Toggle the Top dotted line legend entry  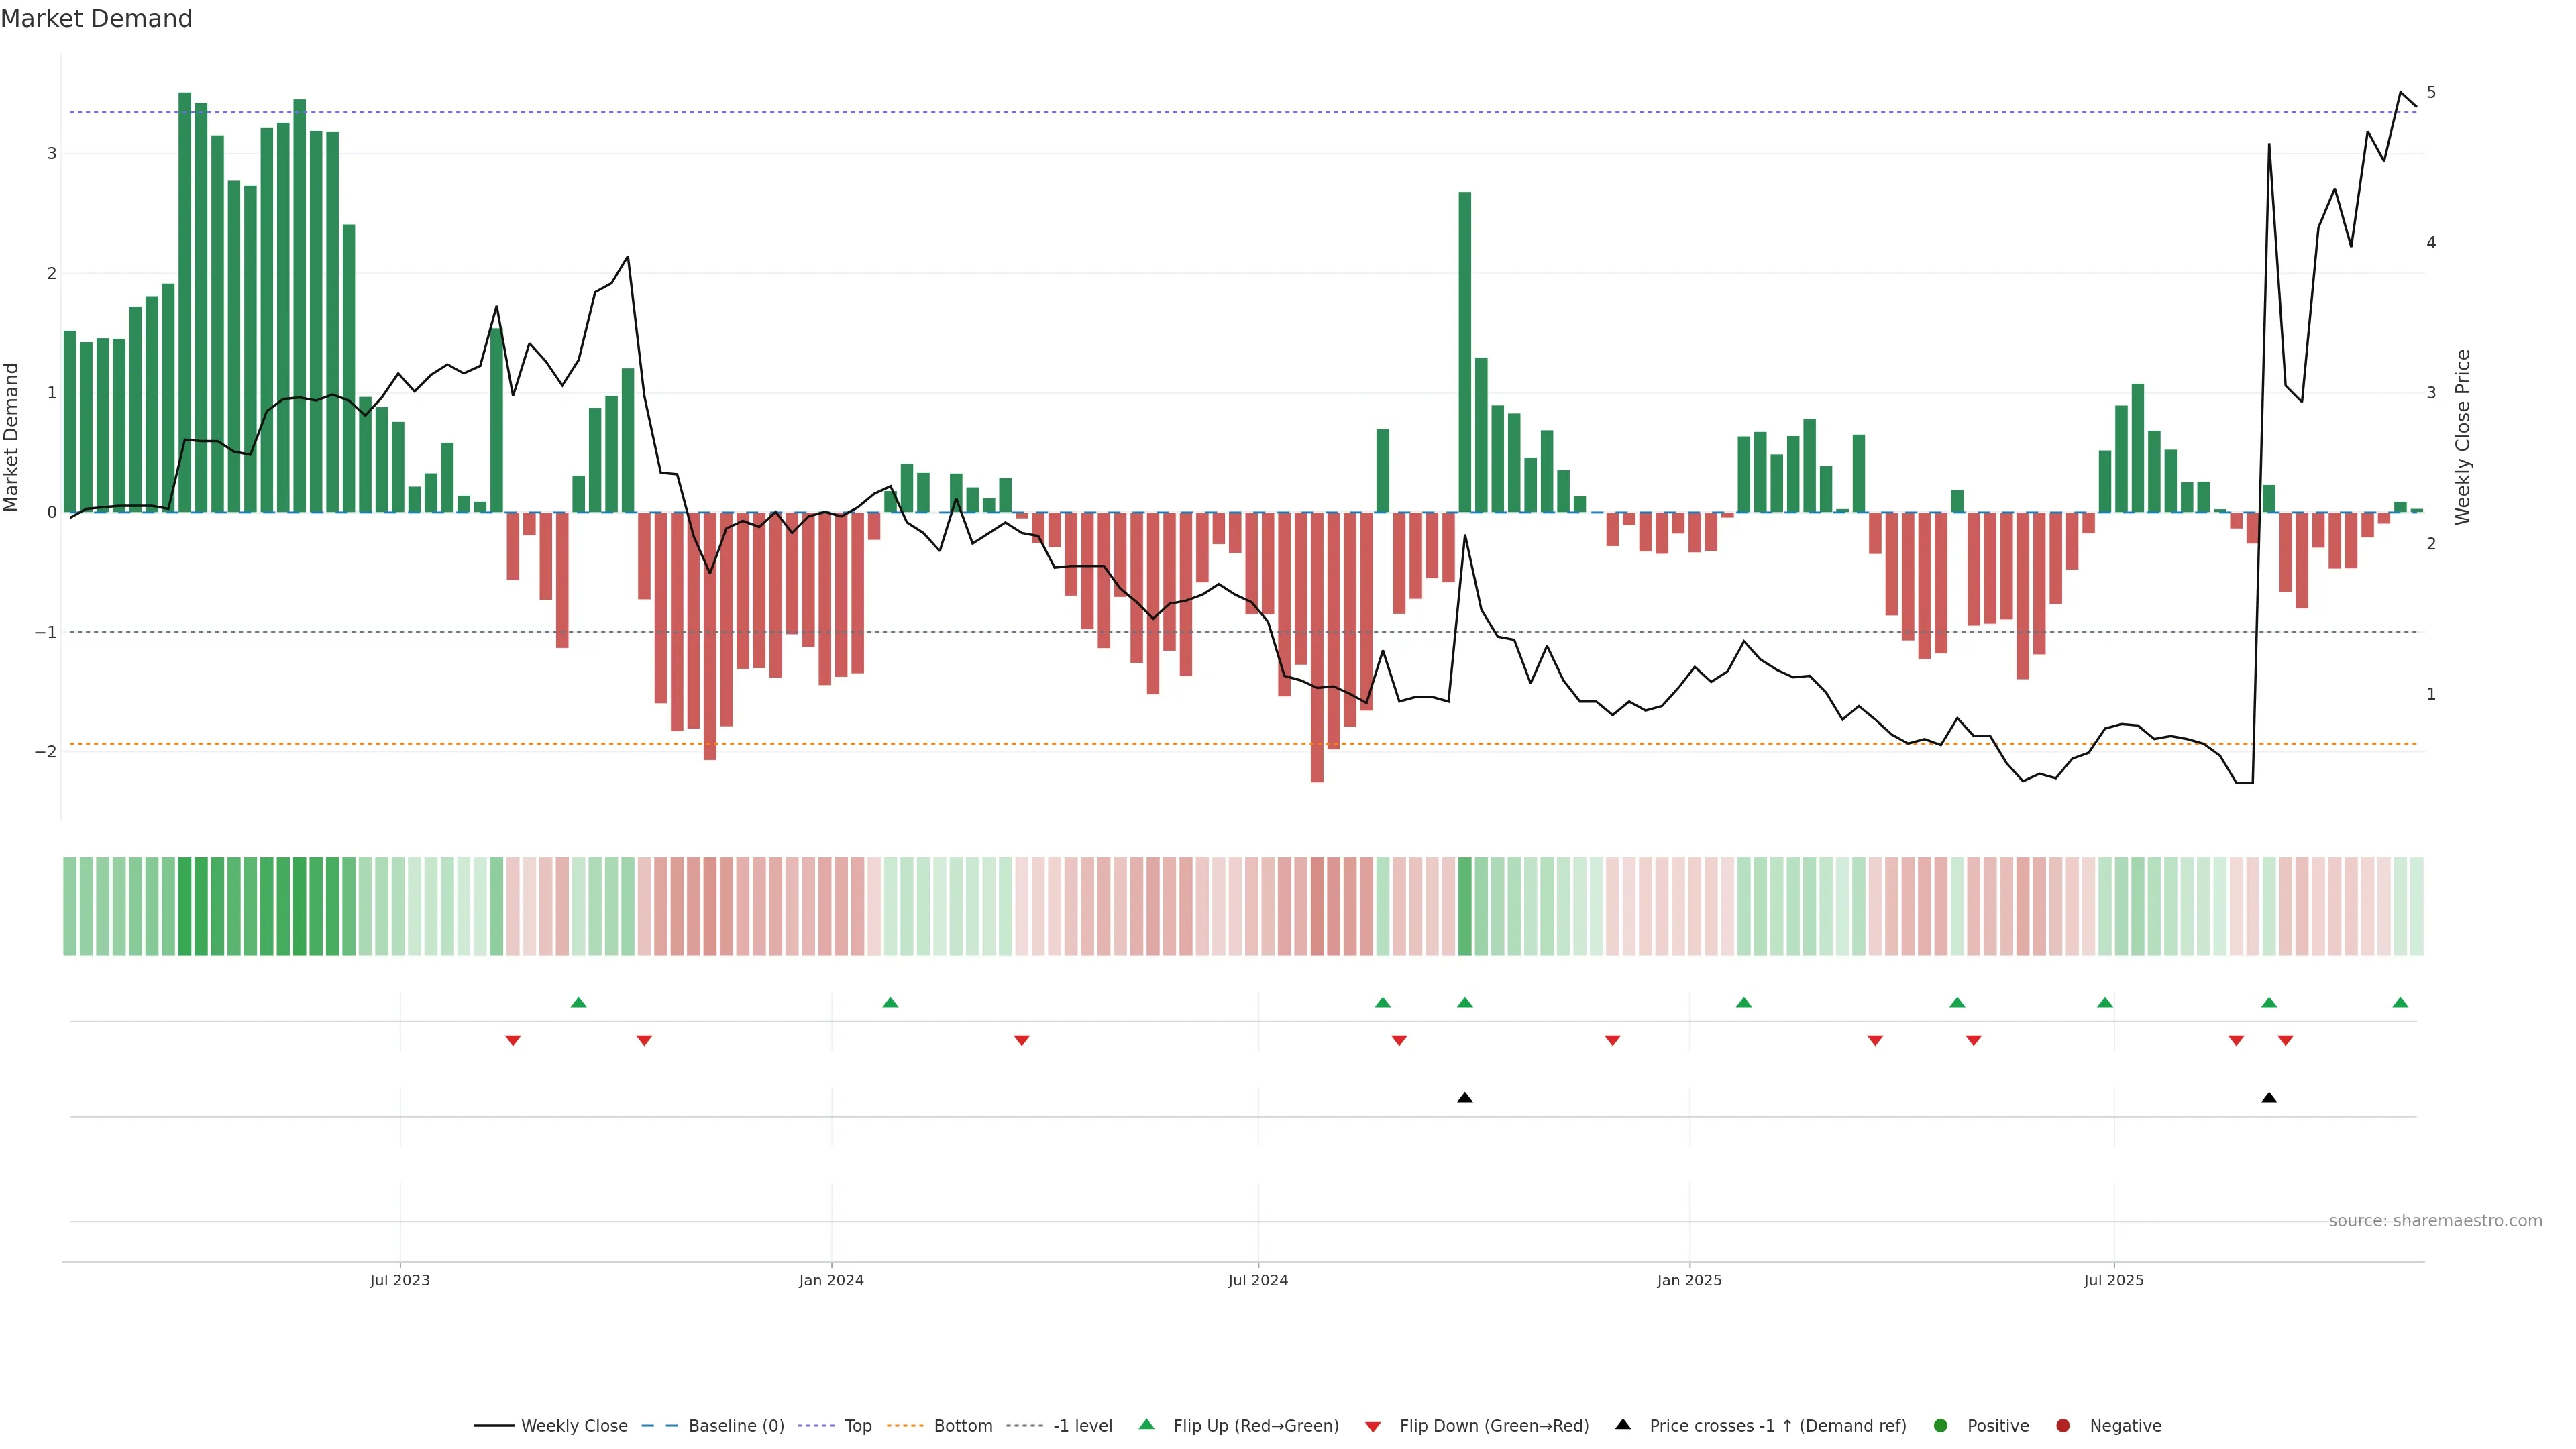[x=857, y=1426]
